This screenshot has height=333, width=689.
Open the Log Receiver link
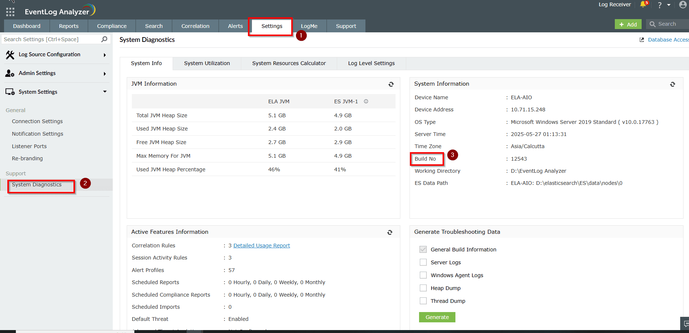615,4
